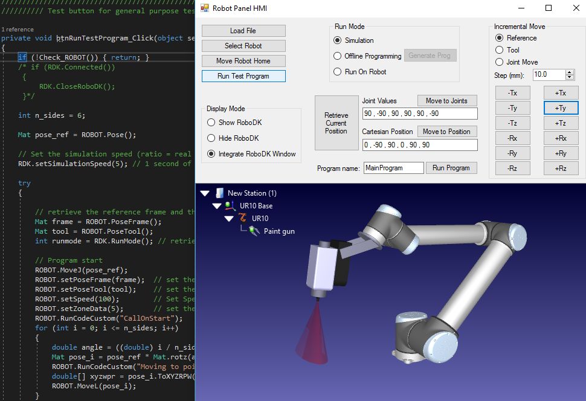Click the UR10 robot icon in tree
This screenshot has width=586, height=401.
243,218
